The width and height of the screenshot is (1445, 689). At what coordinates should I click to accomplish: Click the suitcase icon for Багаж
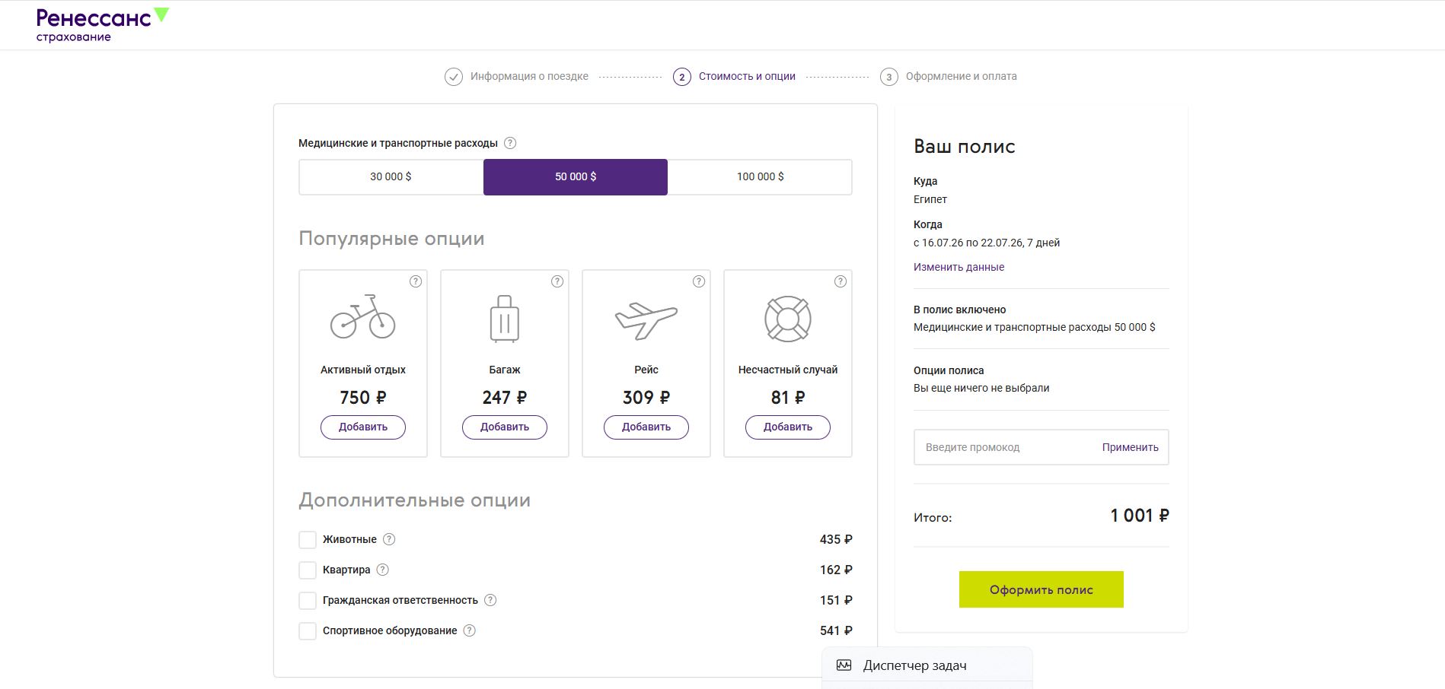(x=505, y=319)
